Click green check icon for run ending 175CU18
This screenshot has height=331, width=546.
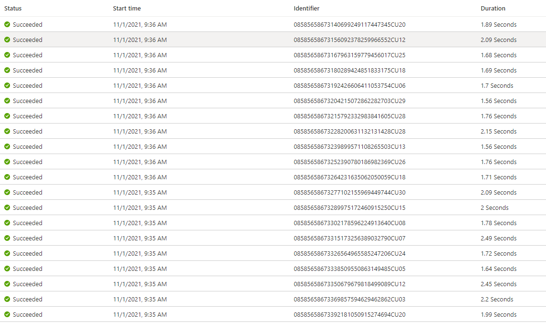pos(7,71)
